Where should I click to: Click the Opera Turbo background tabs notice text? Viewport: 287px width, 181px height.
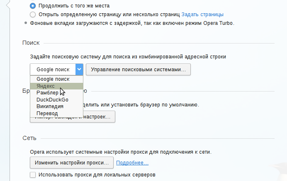tap(132, 23)
